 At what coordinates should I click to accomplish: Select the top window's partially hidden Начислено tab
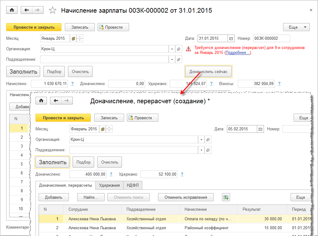[x=19, y=95]
